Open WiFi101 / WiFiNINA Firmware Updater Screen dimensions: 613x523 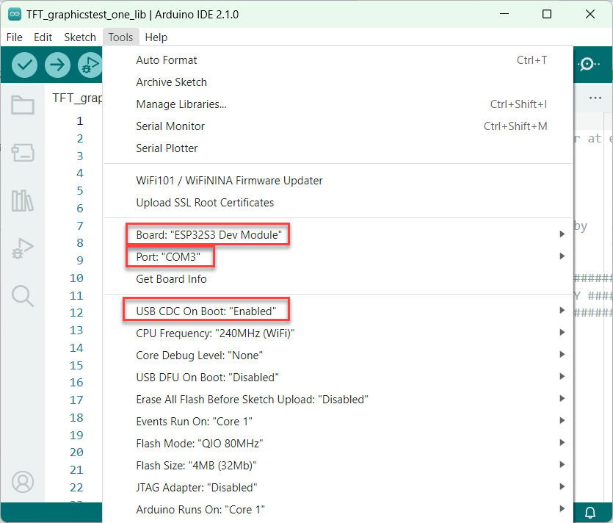338,180
